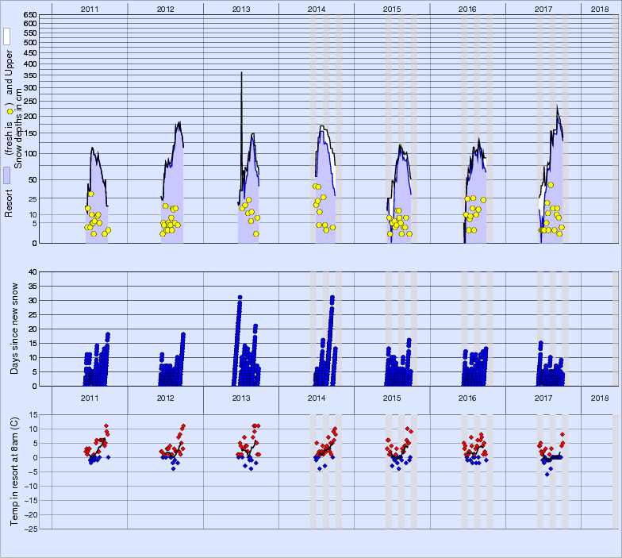Click the 2016 label below days-since-snow chart
The width and height of the screenshot is (622, 558).
(x=468, y=398)
